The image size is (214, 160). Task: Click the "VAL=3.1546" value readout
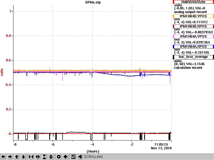click(x=195, y=64)
